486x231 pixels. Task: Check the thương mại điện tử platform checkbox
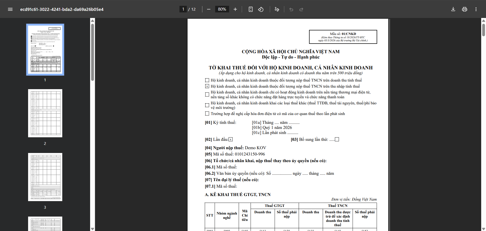pos(207,94)
